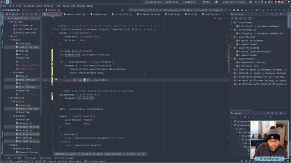
Task: Refresh the database in Database toolbar
Action: click(x=245, y=117)
